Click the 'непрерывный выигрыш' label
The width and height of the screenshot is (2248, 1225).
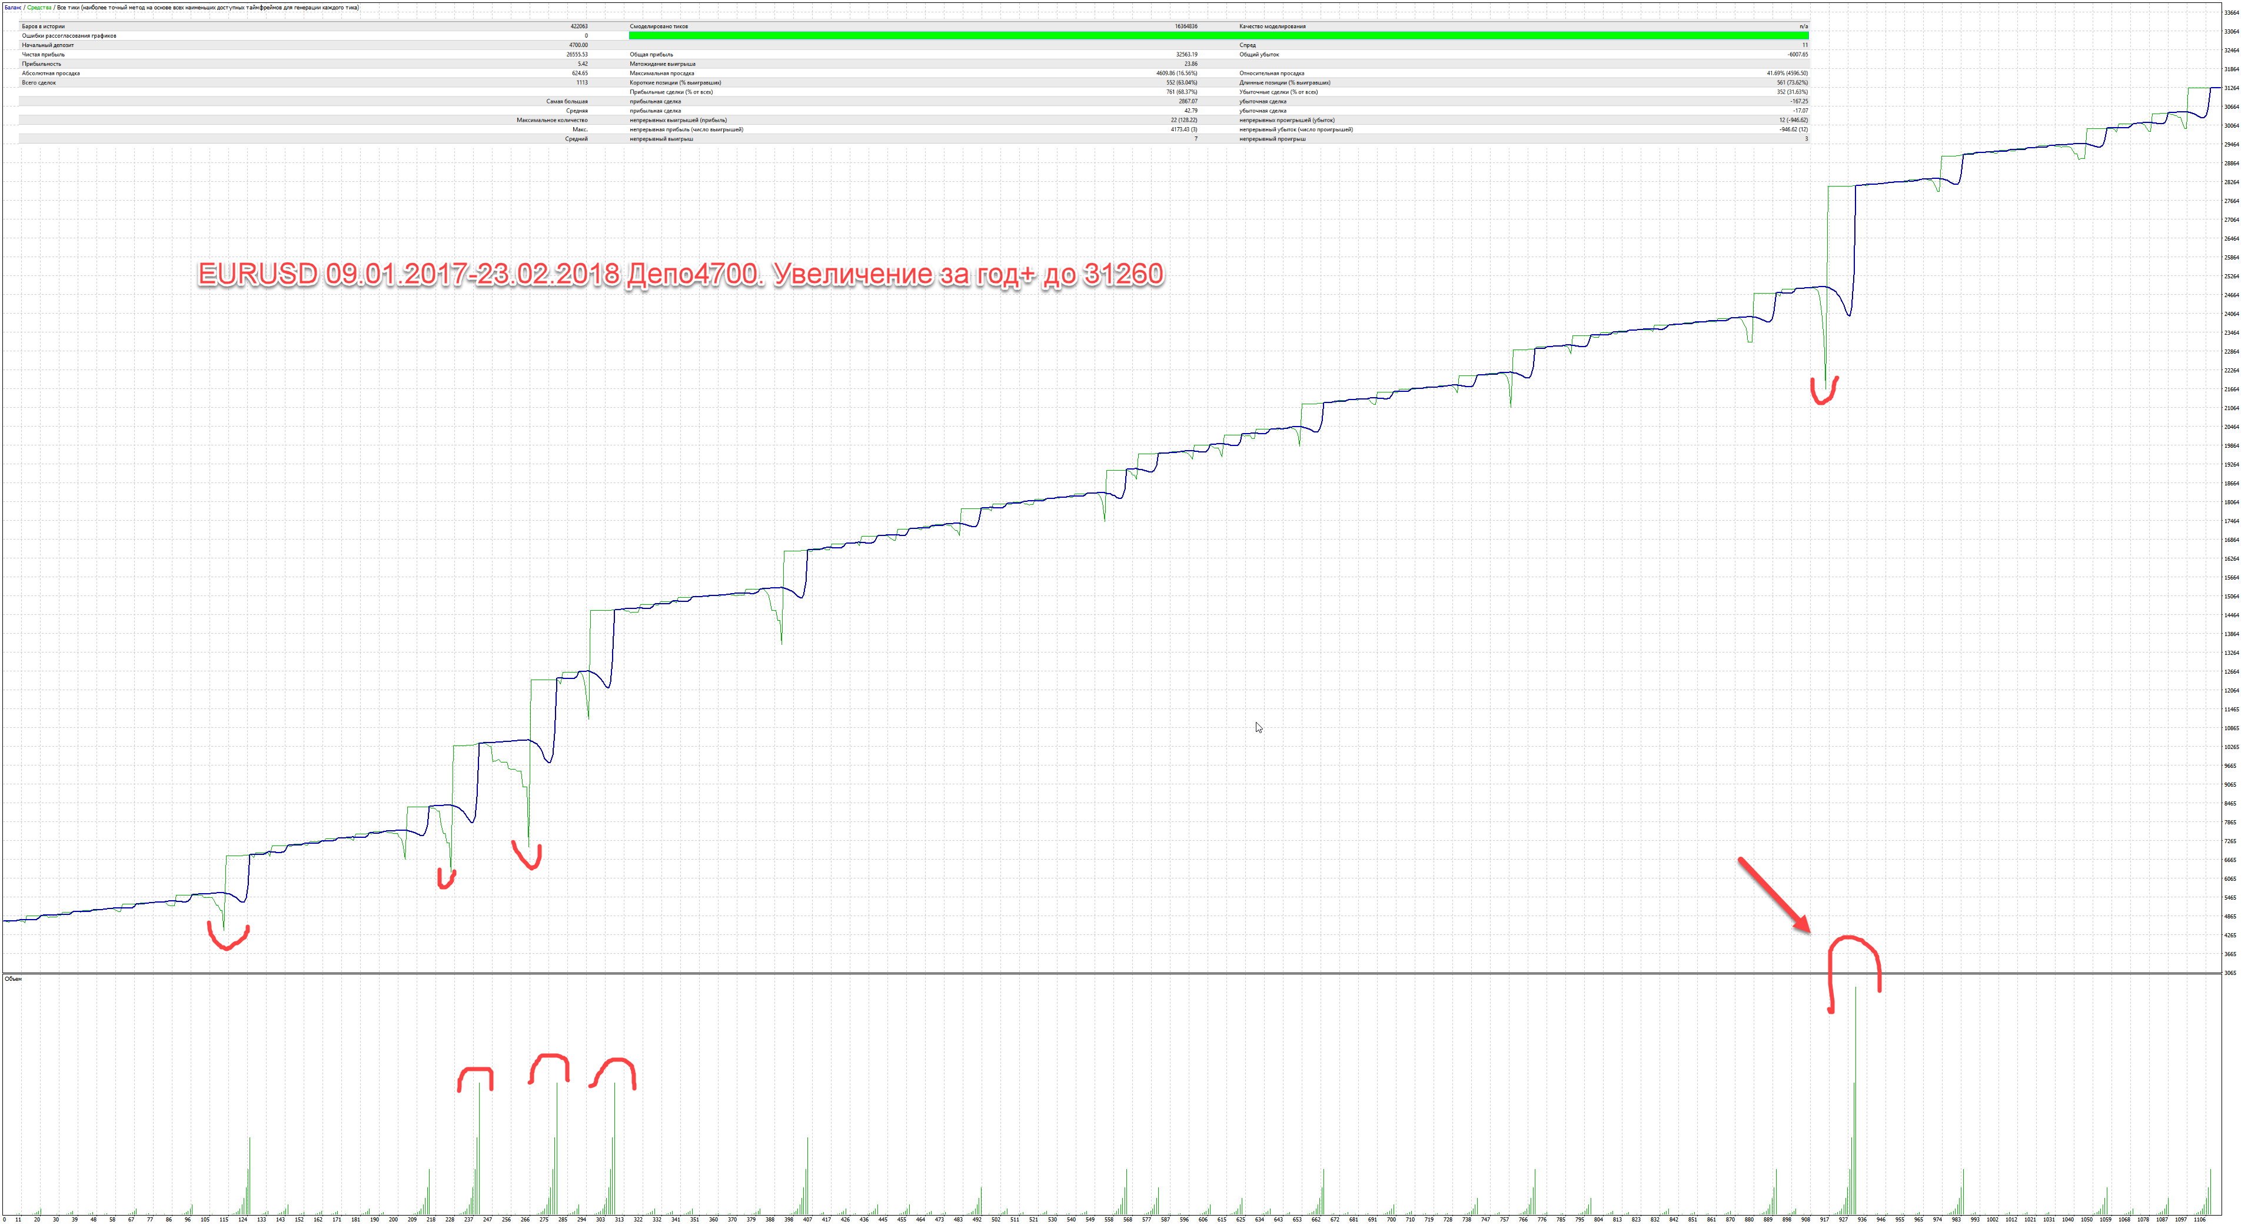pyautogui.click(x=661, y=139)
